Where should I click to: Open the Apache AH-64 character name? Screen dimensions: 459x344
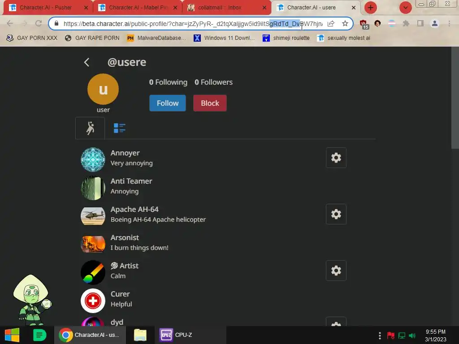click(x=134, y=210)
